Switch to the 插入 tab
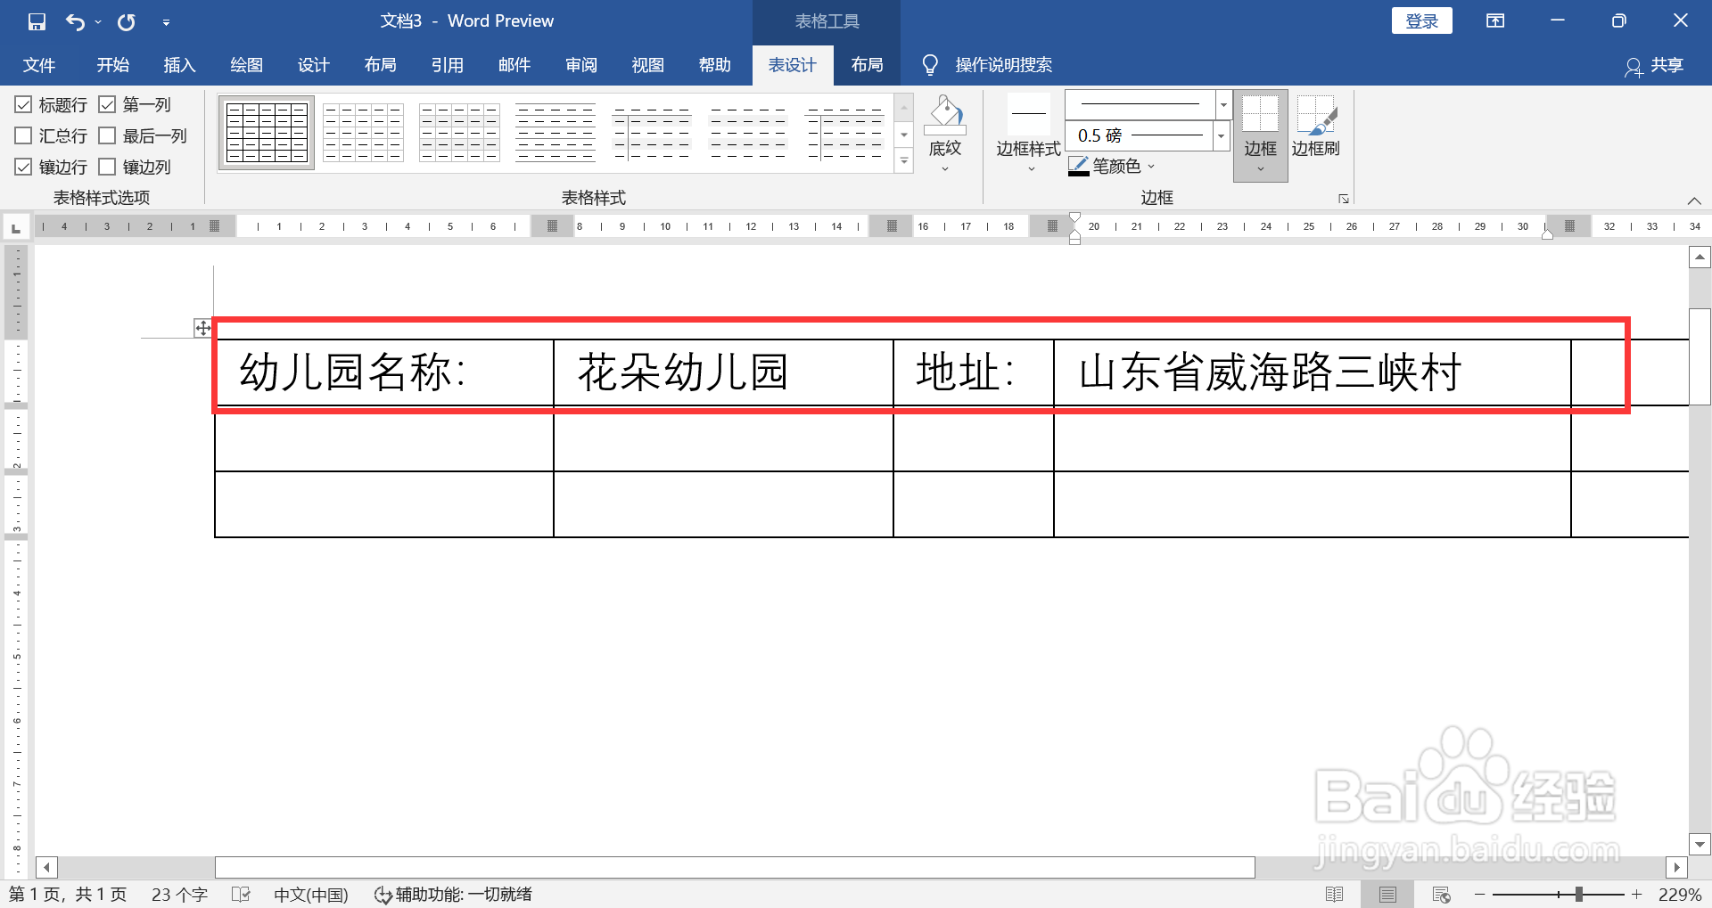This screenshot has width=1712, height=908. [179, 65]
